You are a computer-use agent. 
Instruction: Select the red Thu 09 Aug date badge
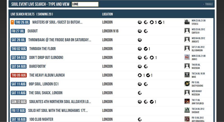point(19,75)
